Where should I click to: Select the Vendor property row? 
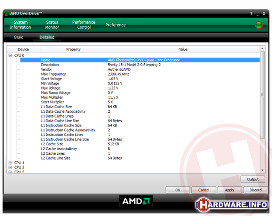(140, 70)
